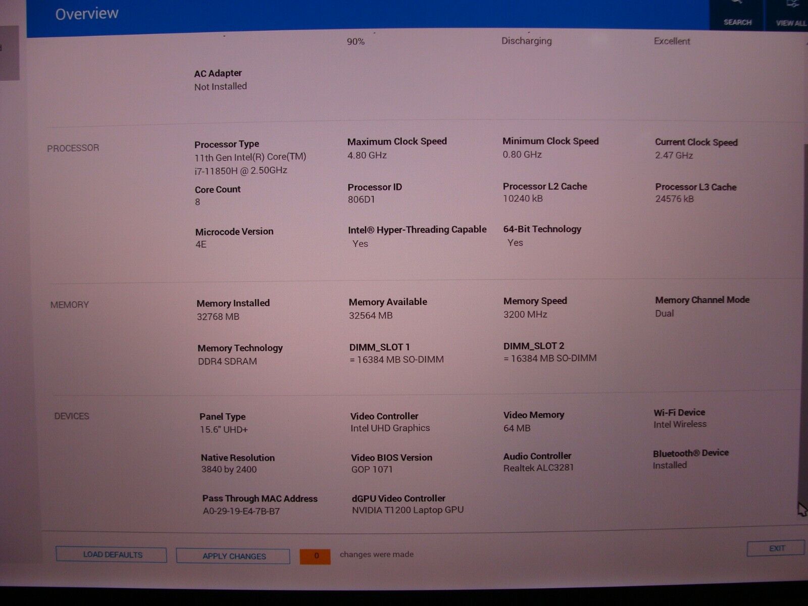This screenshot has height=606, width=808.
Task: Click the battery health Excellent
Action: 672,41
